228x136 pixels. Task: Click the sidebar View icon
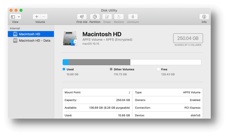13,17
